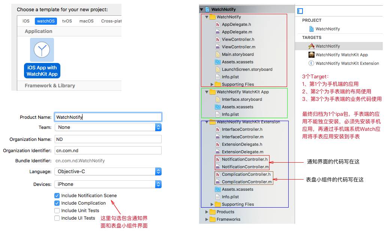The width and height of the screenshot is (391, 235).
Task: Click the Main.storyboard file icon
Action: click(218, 54)
